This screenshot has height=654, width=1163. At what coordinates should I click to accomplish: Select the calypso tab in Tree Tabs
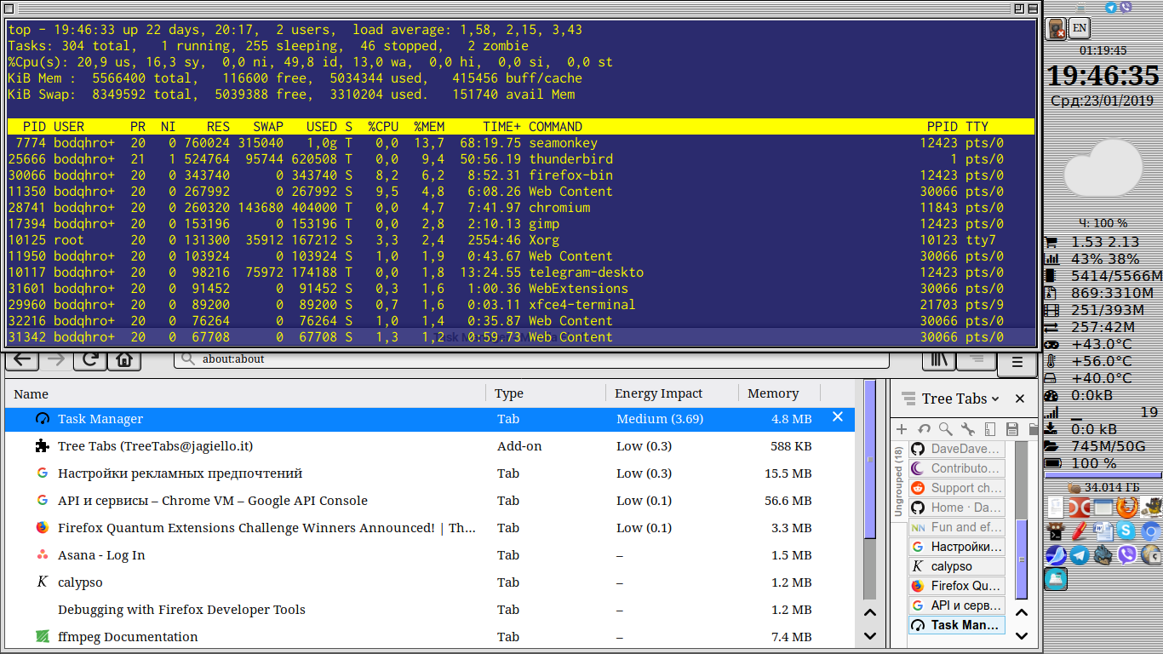(957, 566)
